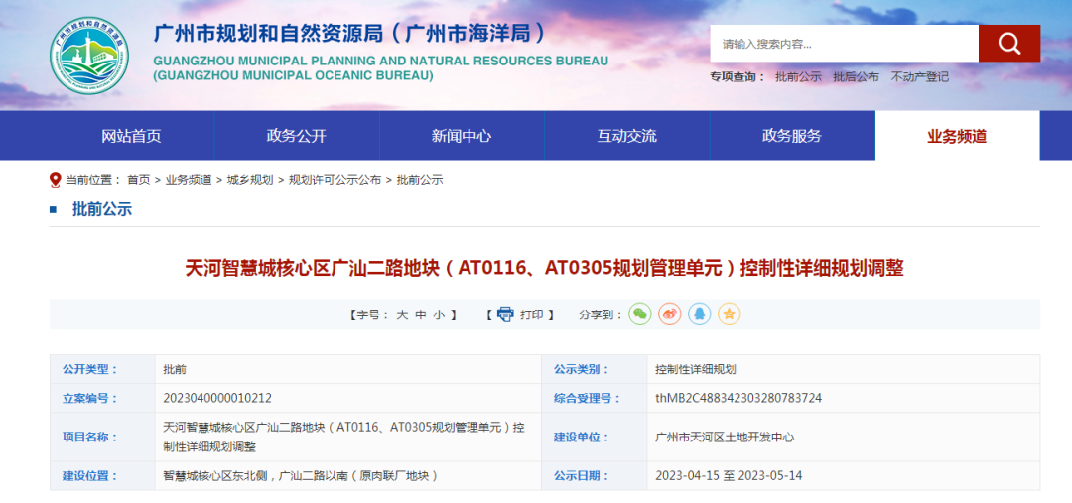The height and width of the screenshot is (503, 1072).
Task: Go to 规划许可公示公布 in breadcrumb
Action: pyautogui.click(x=335, y=180)
